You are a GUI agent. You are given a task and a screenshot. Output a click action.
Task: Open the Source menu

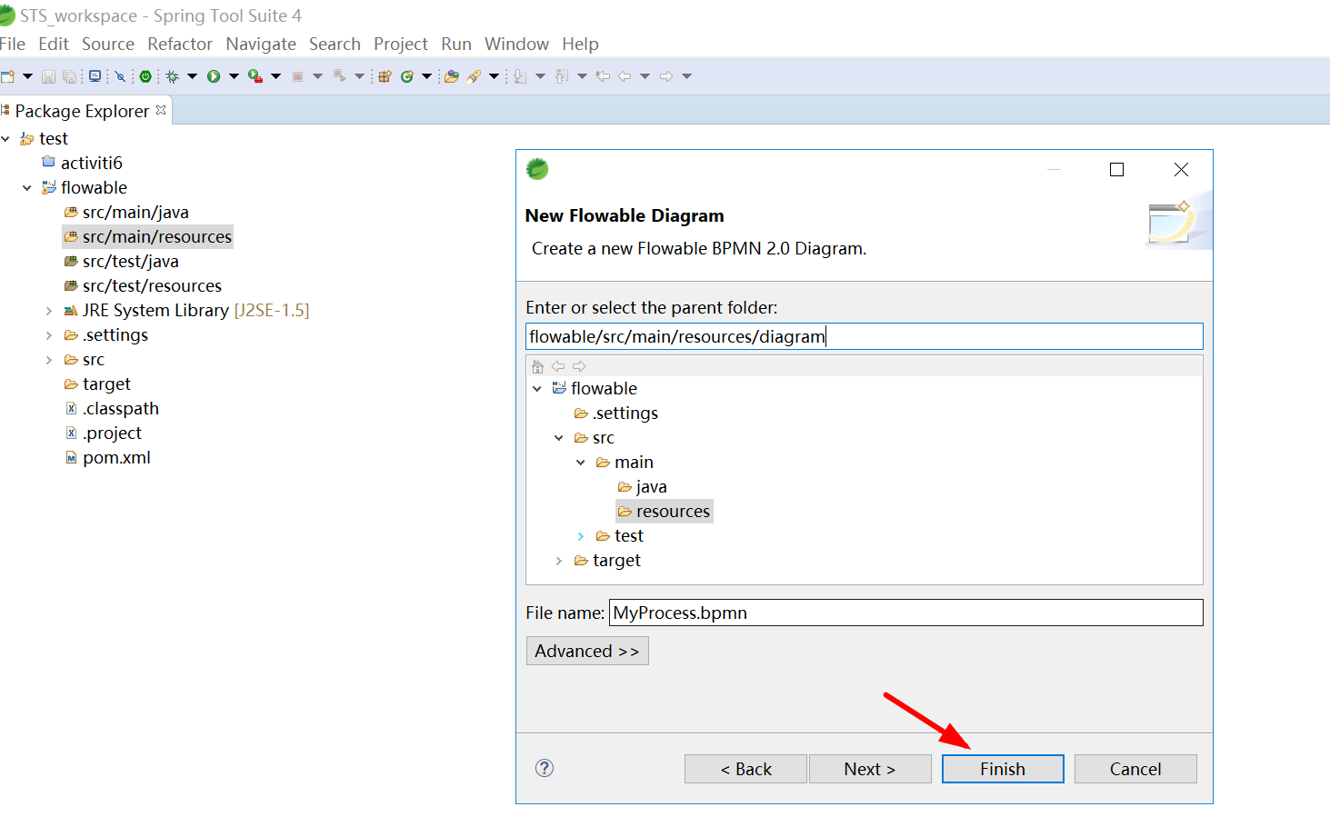pyautogui.click(x=108, y=44)
